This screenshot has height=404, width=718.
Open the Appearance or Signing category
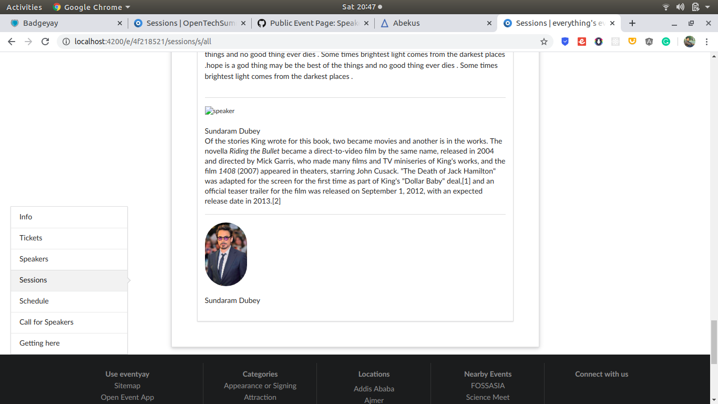pyautogui.click(x=260, y=386)
